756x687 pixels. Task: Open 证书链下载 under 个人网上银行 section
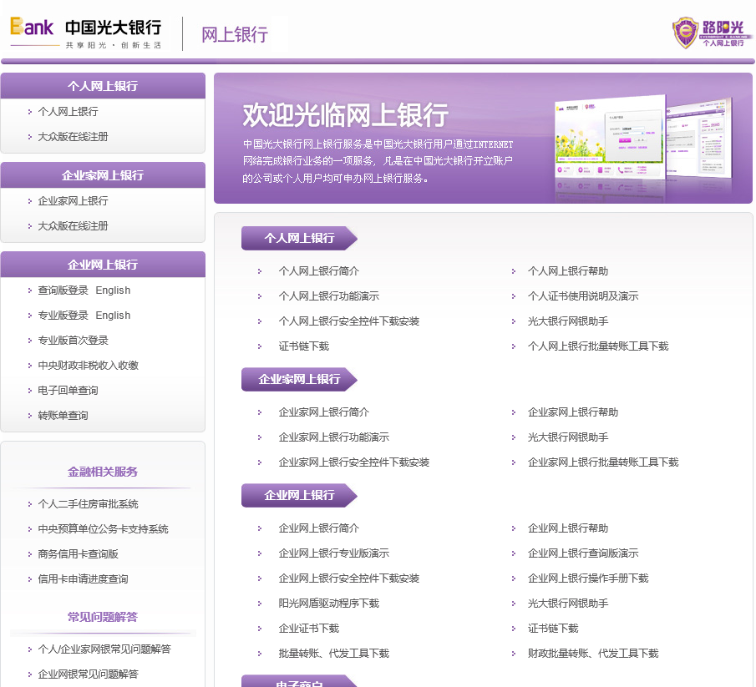coord(304,346)
